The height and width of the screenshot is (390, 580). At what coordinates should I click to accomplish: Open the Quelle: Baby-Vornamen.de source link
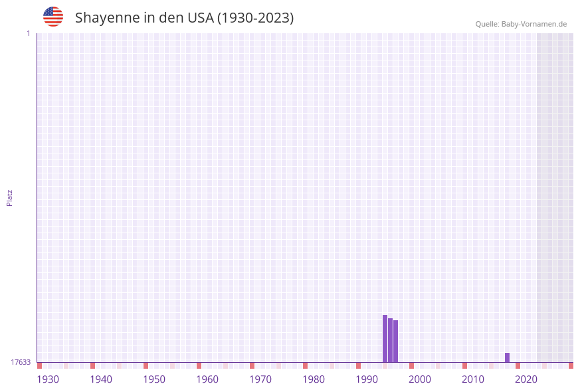[x=522, y=23]
